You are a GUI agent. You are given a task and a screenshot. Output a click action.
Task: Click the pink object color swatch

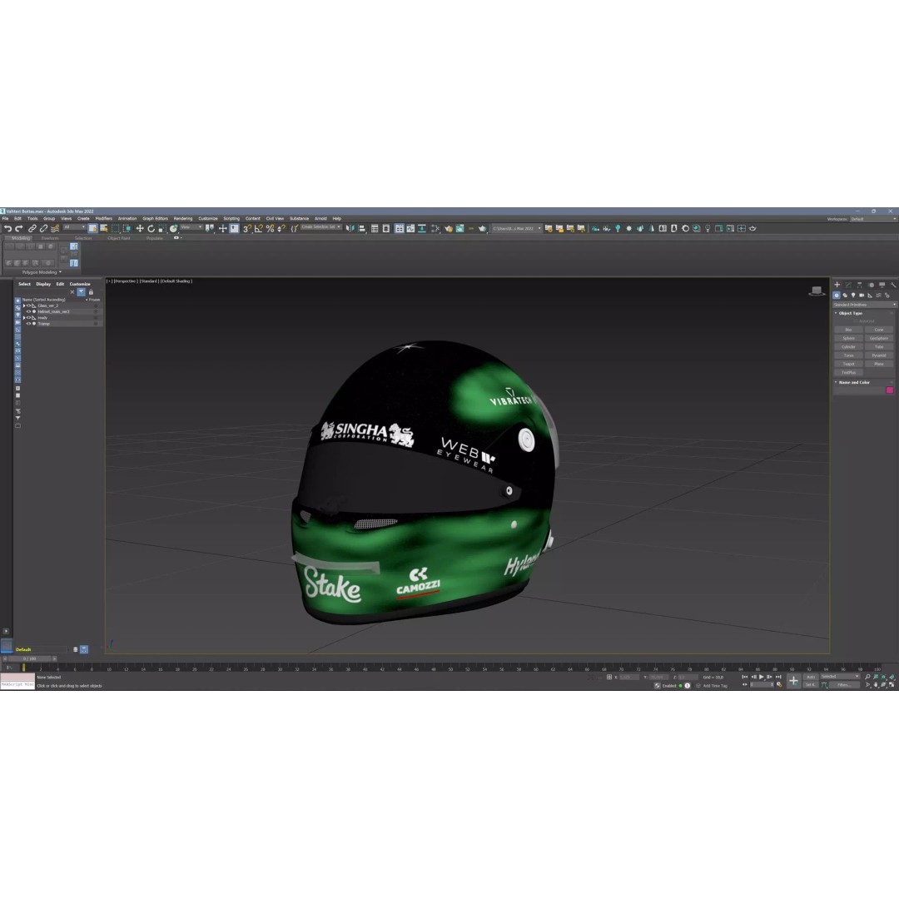click(x=890, y=390)
